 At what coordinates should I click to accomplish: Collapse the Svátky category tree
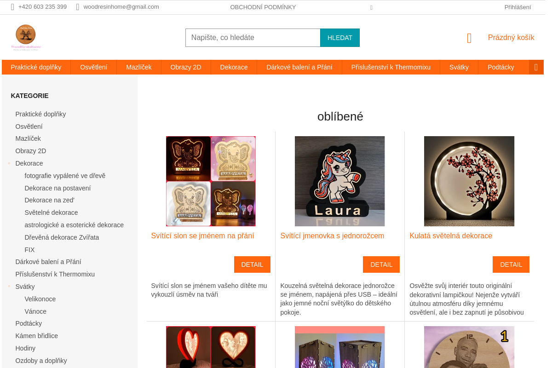pos(9,287)
